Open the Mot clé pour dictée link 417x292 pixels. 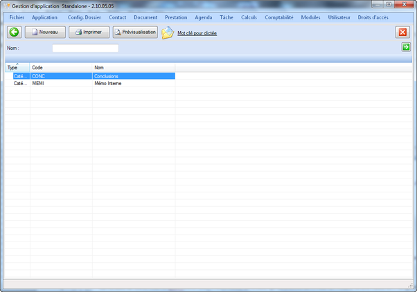(197, 33)
